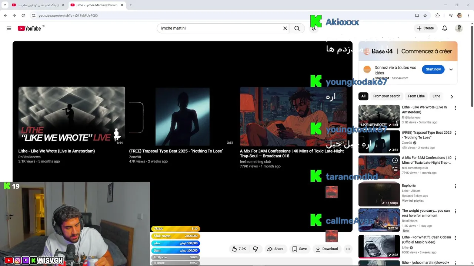Open the browser profile avatar
Image resolution: width=474 pixels, height=266 pixels.
(x=460, y=16)
